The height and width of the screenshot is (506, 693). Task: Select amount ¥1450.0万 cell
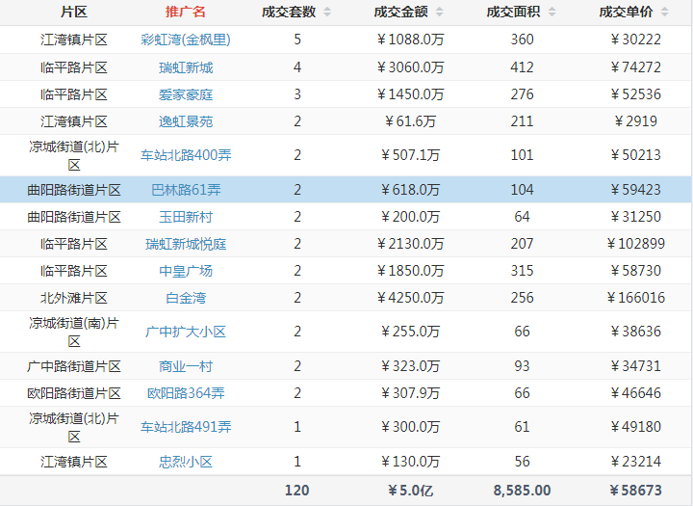pyautogui.click(x=410, y=94)
